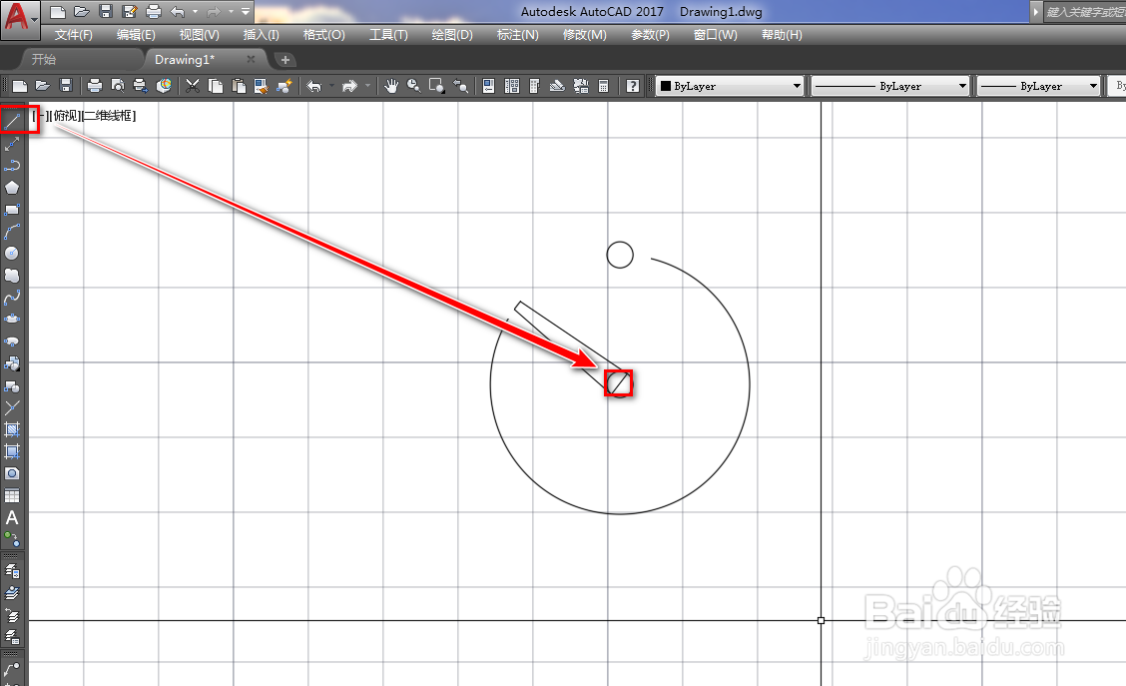Click the Undo arrow in standard toolbar
The image size is (1126, 686).
pos(313,86)
